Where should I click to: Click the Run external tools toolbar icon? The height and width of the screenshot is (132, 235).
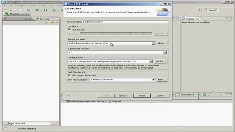(x=54, y=10)
